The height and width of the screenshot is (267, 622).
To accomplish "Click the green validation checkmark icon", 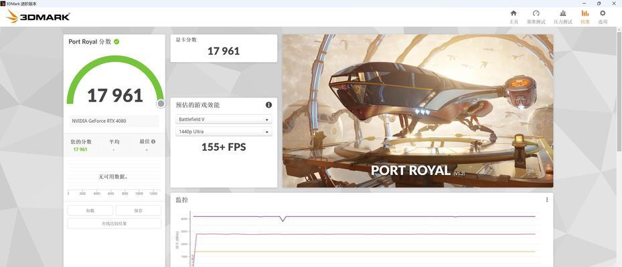I will 116,41.
